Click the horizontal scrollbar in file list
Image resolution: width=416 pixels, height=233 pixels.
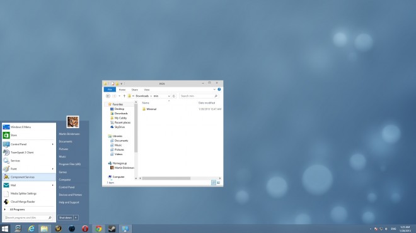[166, 178]
